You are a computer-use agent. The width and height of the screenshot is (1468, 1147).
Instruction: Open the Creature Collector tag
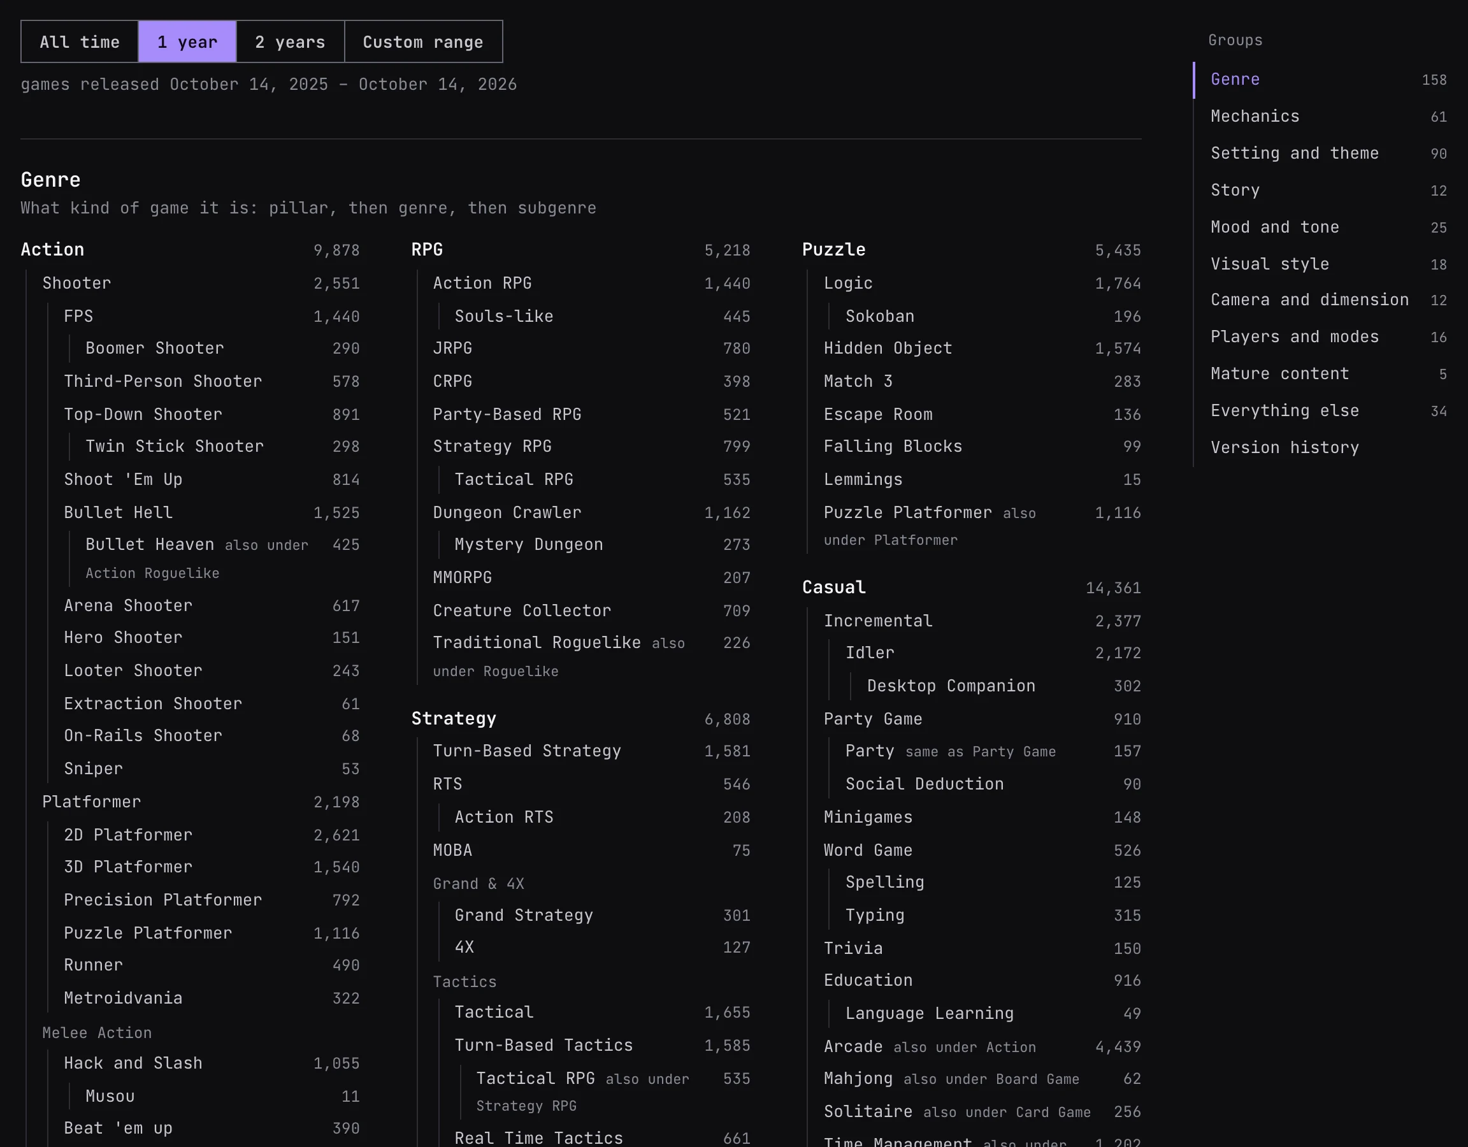click(522, 611)
